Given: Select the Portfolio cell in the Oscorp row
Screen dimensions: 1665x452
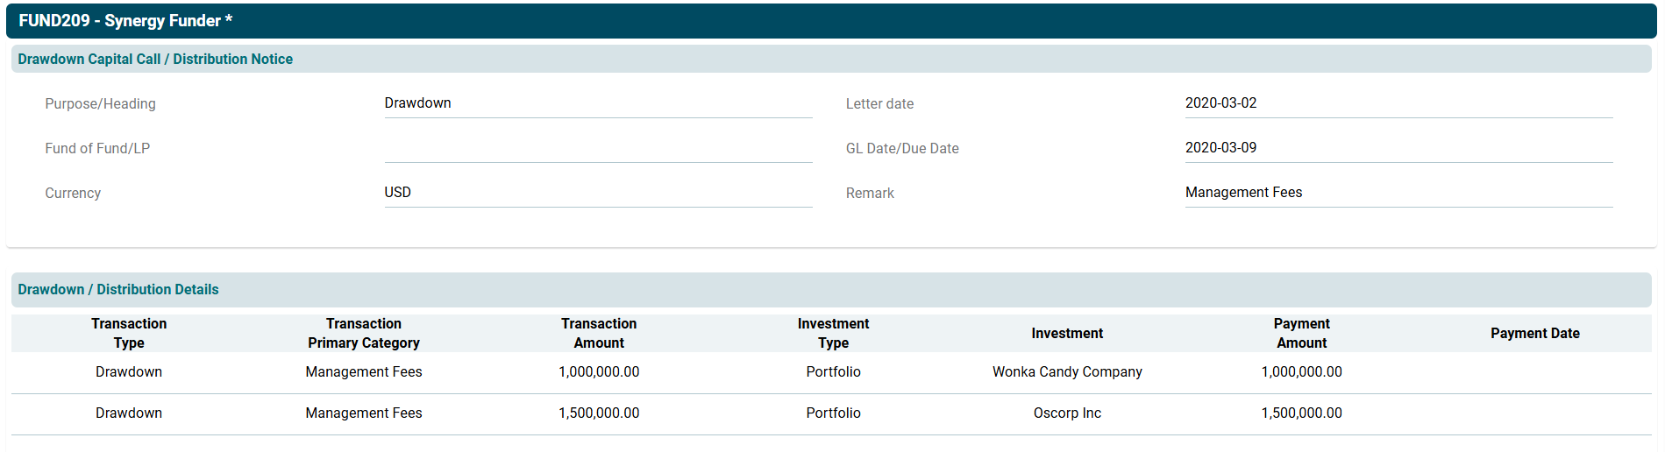Looking at the screenshot, I should [833, 413].
